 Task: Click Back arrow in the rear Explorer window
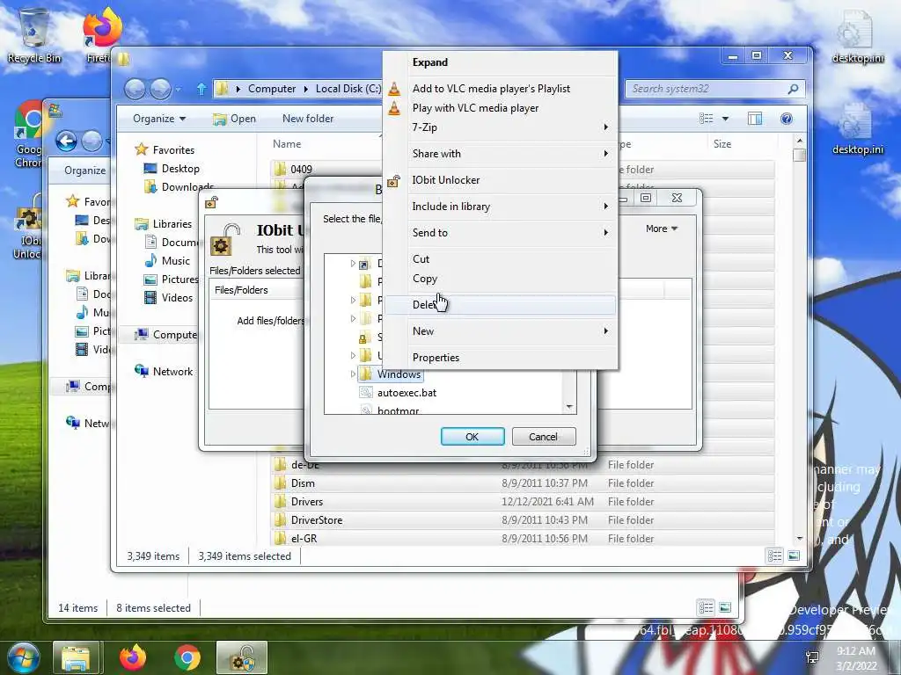pos(66,141)
